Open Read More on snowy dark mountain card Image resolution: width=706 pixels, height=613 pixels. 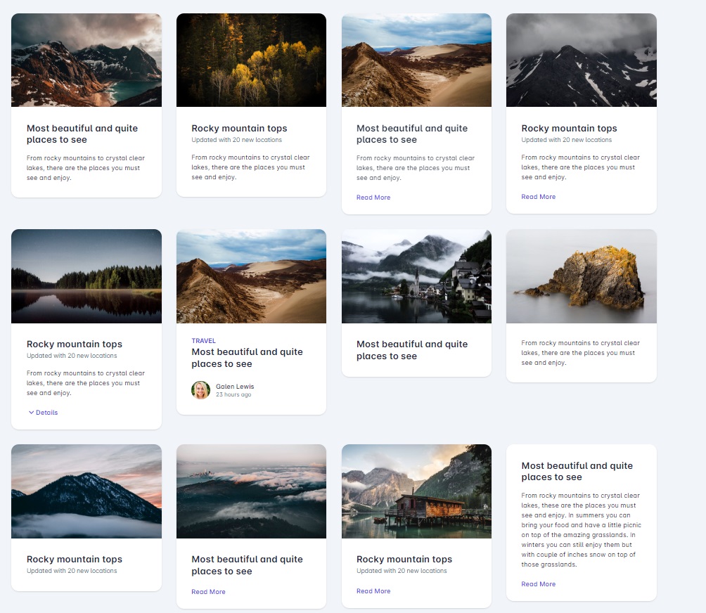click(x=538, y=197)
